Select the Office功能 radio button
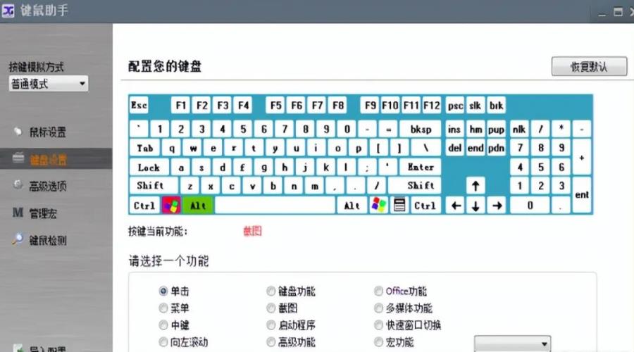Viewport: 634px width, 352px height. tap(379, 291)
